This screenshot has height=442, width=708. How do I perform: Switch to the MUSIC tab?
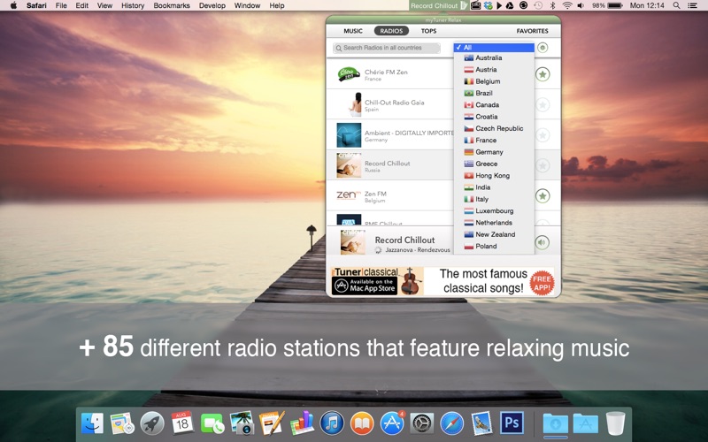tap(353, 31)
